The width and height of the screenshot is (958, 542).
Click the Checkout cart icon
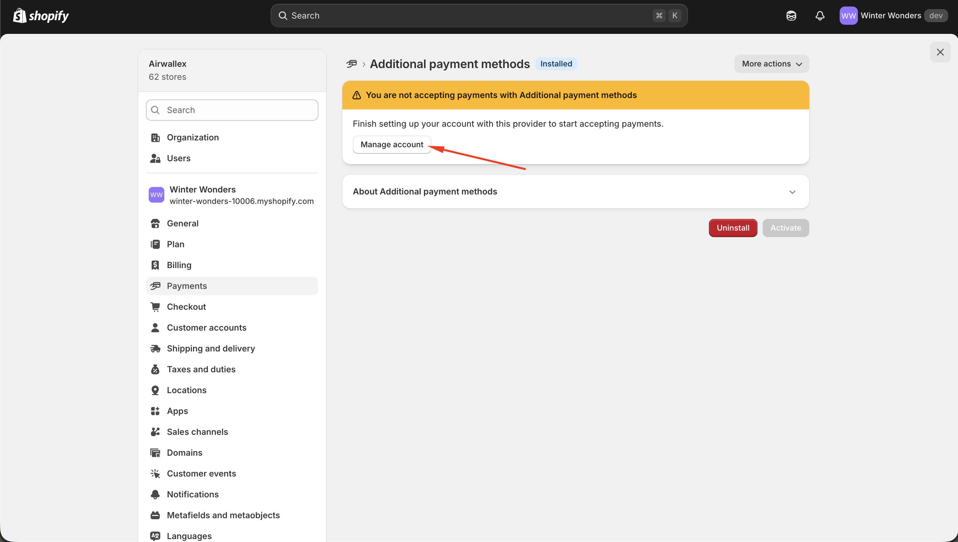tap(155, 307)
